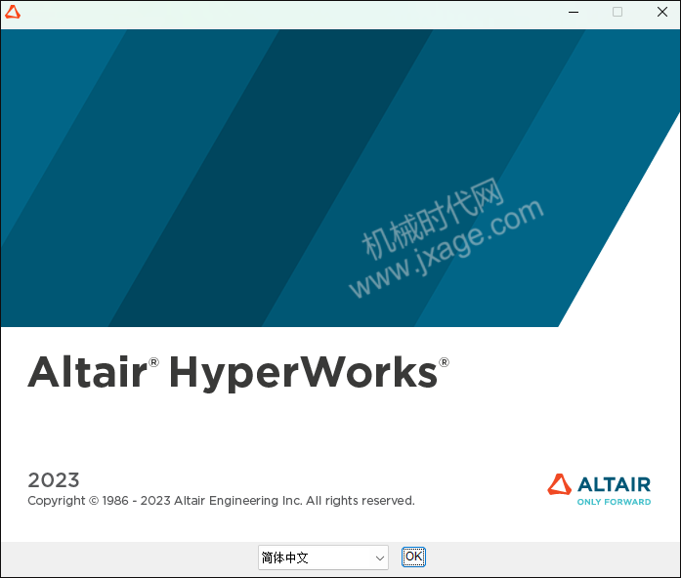Click the Altair logo in the title bar

click(x=13, y=12)
